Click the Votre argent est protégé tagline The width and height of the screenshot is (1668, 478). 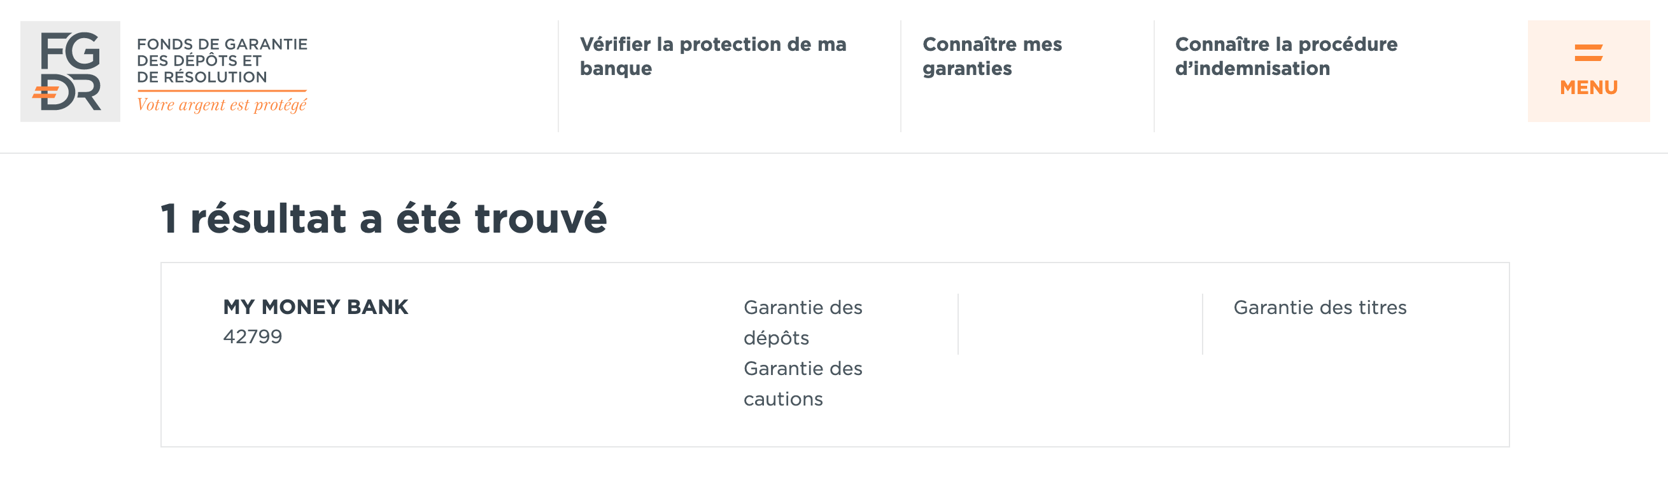point(222,105)
